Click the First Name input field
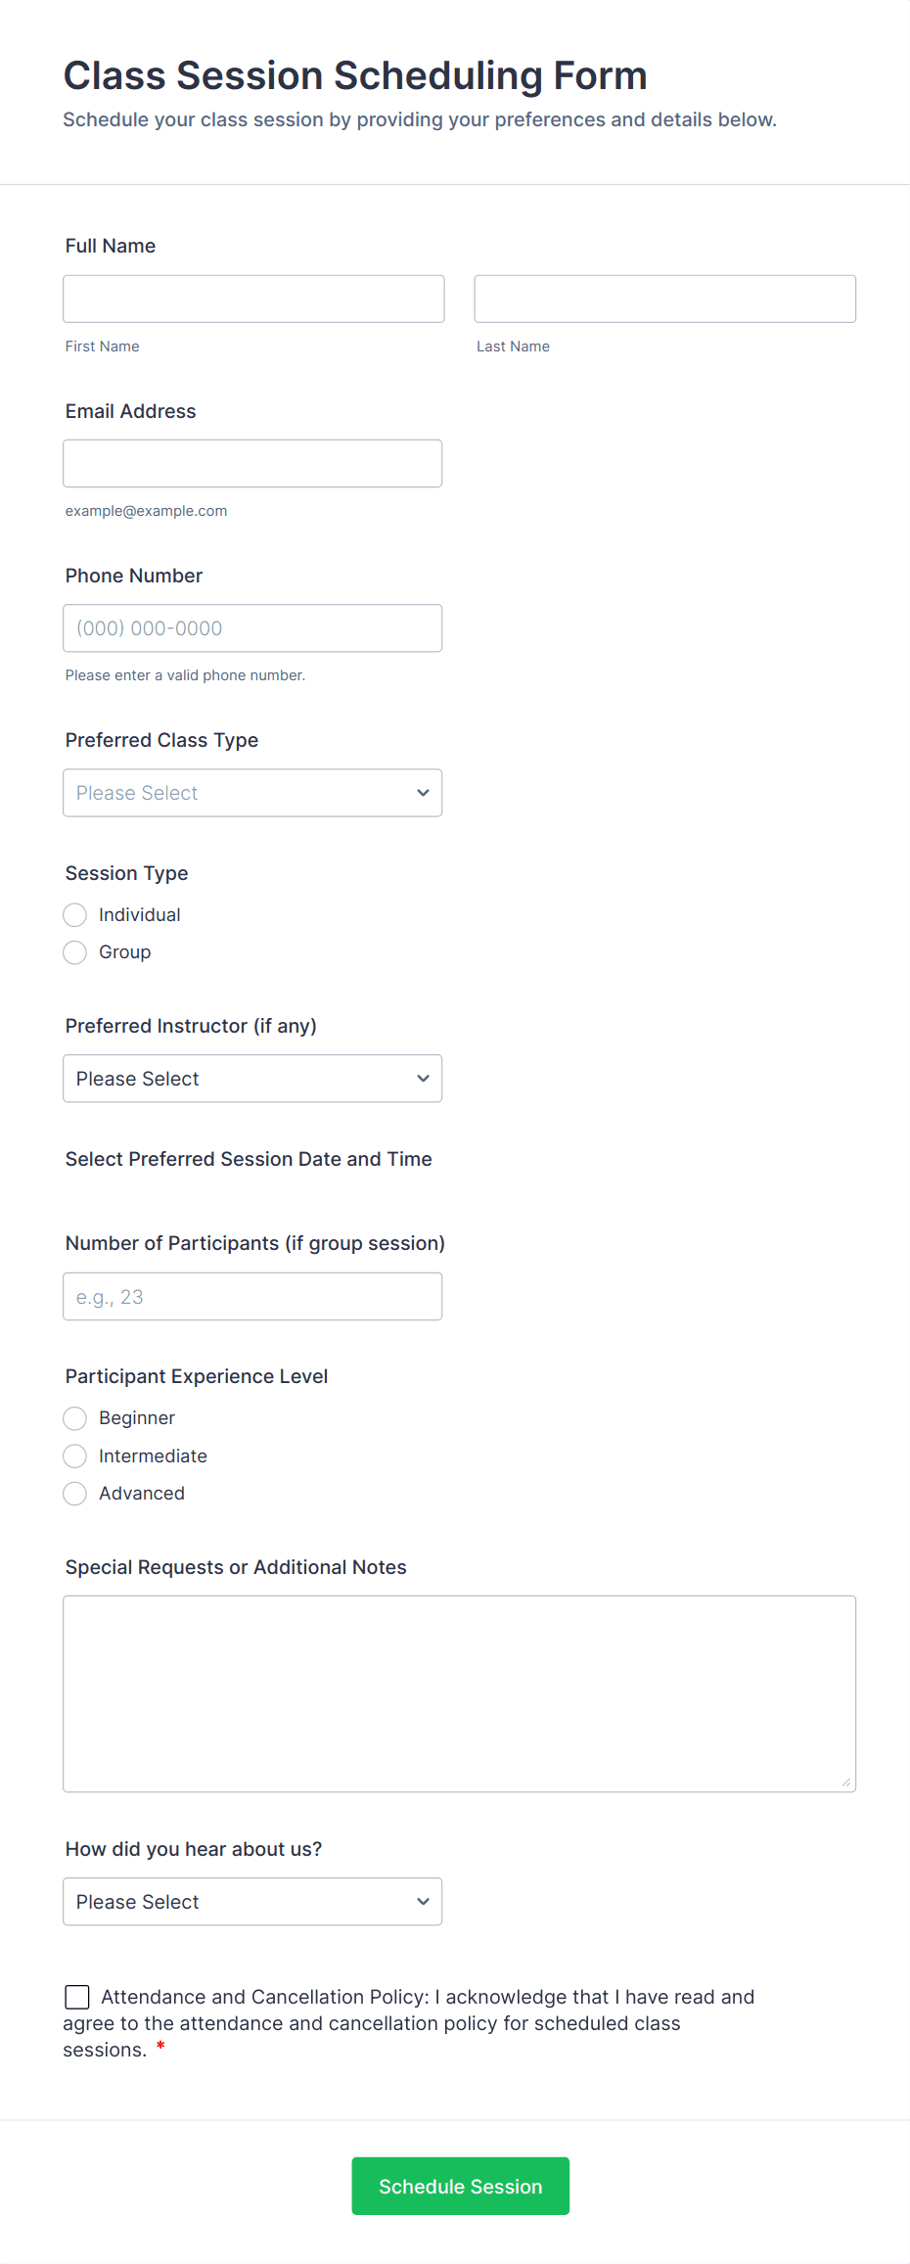This screenshot has width=910, height=2264. click(x=253, y=299)
